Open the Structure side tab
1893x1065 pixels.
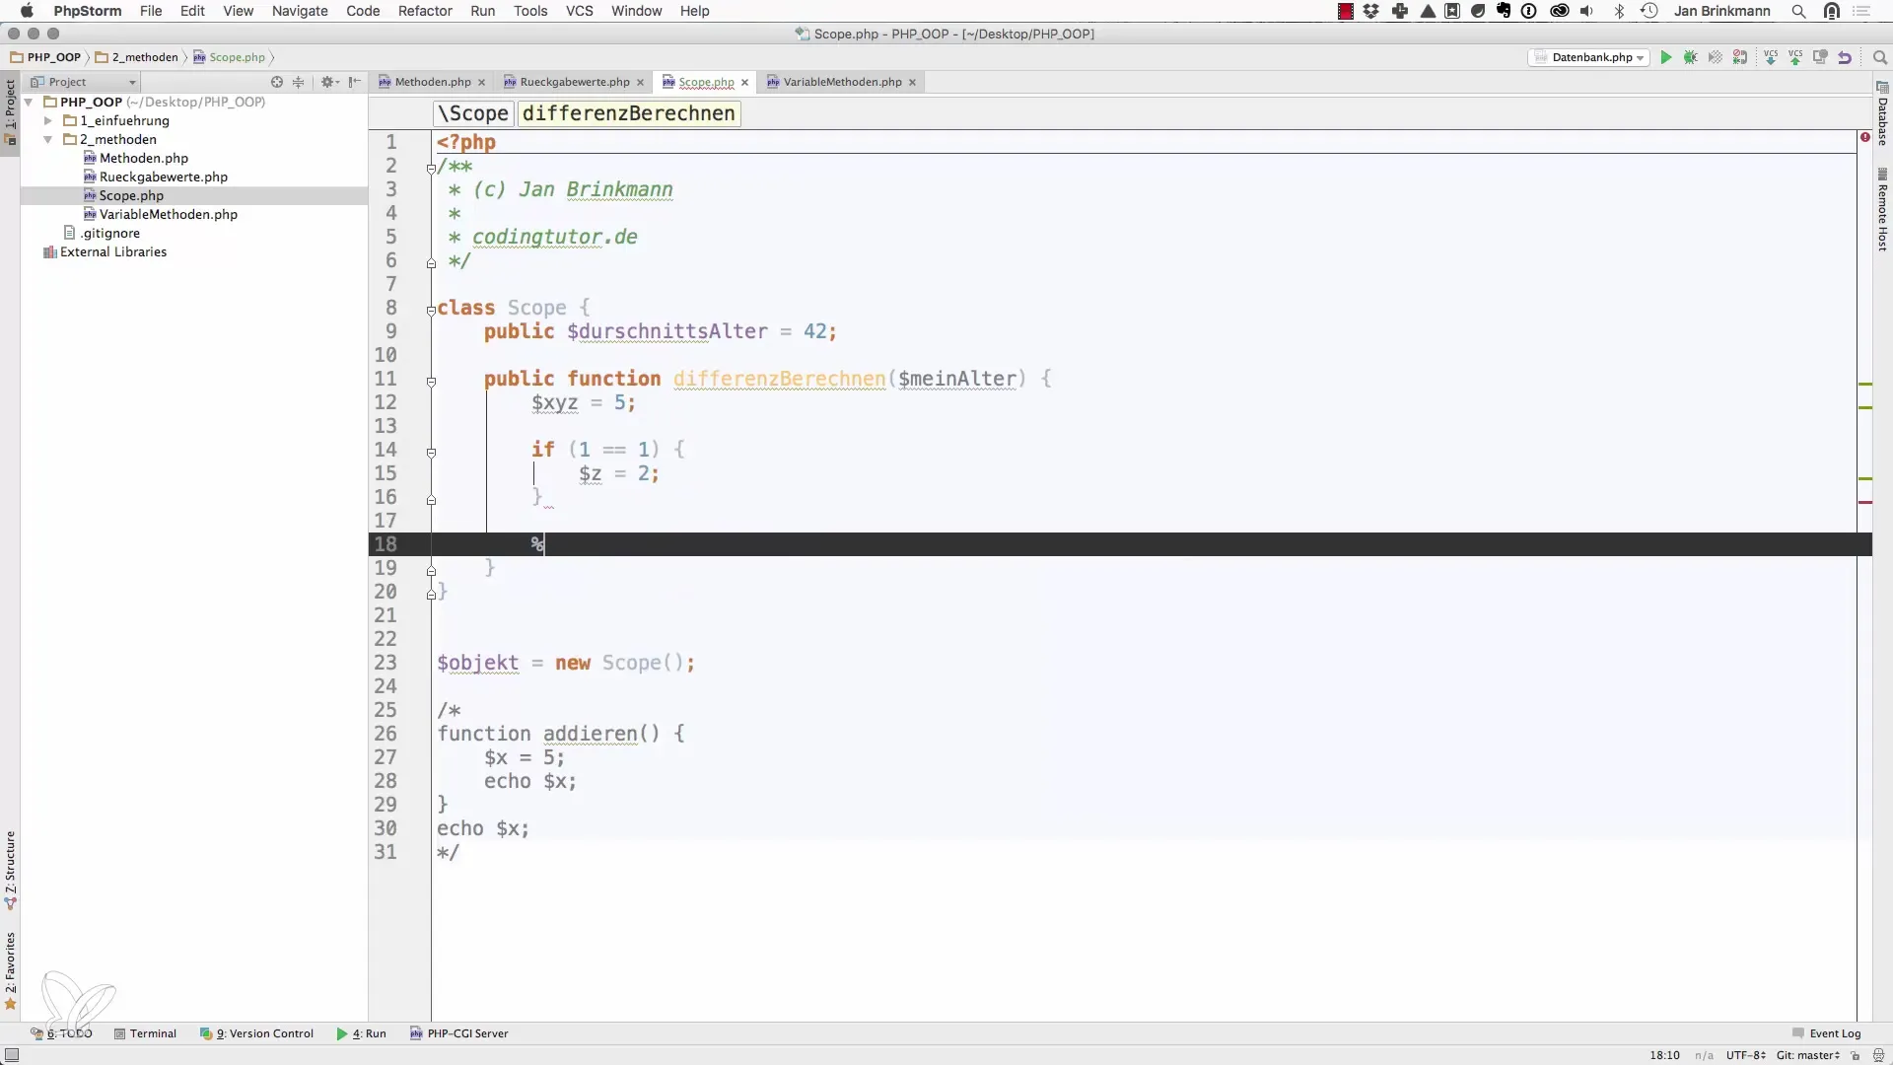pyautogui.click(x=10, y=871)
